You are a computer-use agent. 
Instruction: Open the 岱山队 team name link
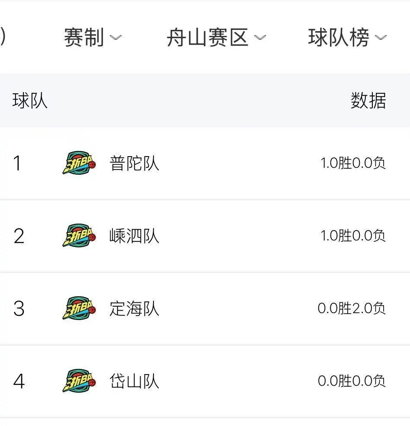point(134,381)
